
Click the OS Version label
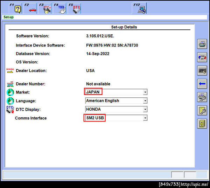27,62
